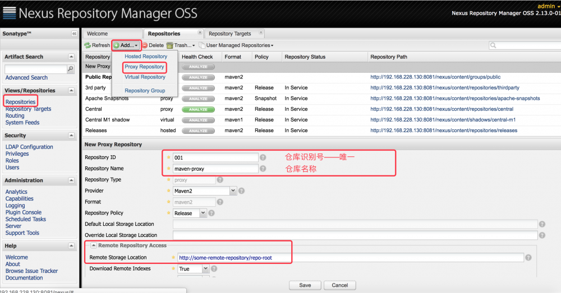Click the red Delete icon in toolbar

coord(145,45)
